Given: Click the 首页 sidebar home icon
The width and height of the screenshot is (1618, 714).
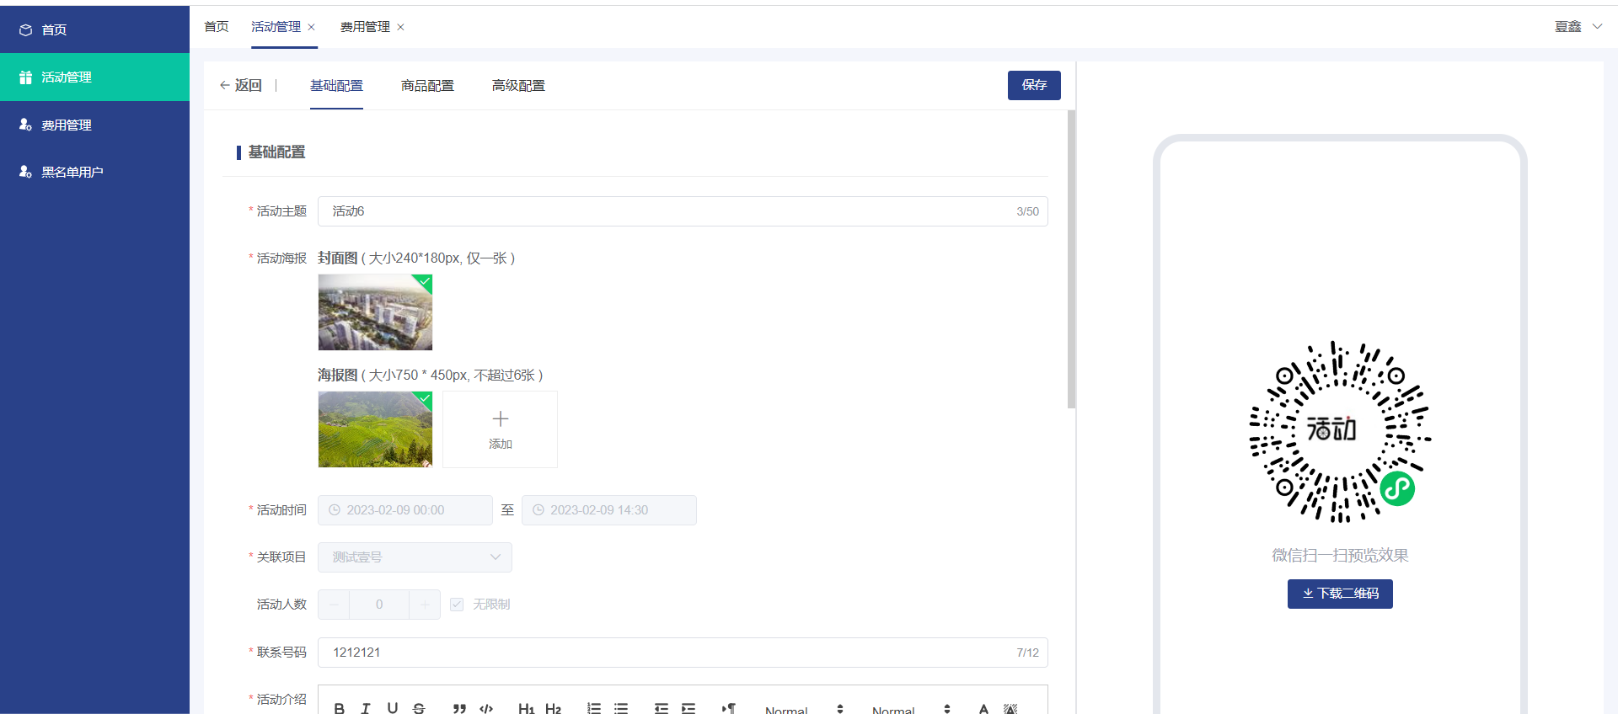Looking at the screenshot, I should coord(25,29).
